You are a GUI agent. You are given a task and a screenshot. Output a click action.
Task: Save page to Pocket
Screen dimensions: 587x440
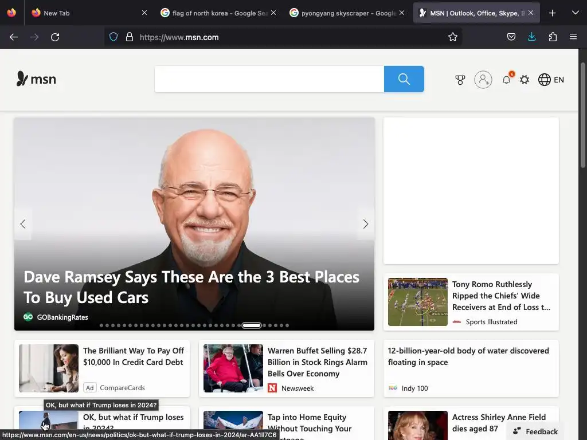click(x=511, y=37)
